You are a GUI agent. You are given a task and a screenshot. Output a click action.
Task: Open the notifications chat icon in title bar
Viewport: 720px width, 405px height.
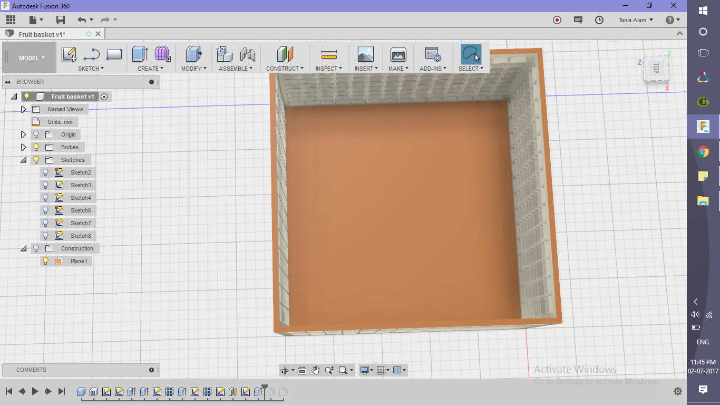click(x=578, y=20)
